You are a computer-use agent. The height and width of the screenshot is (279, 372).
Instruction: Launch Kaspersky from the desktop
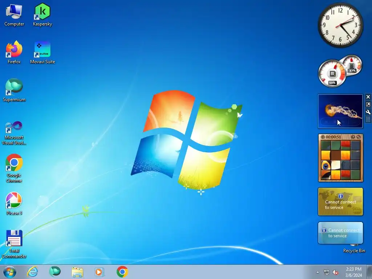43,15
